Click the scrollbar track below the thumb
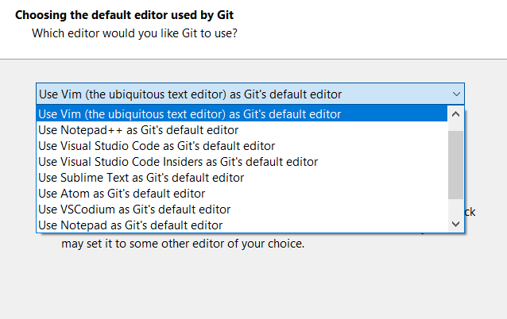The image size is (507, 319). [455, 208]
